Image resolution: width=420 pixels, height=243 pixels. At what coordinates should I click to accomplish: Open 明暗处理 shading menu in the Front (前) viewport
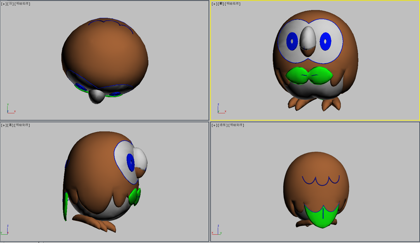click(233, 4)
